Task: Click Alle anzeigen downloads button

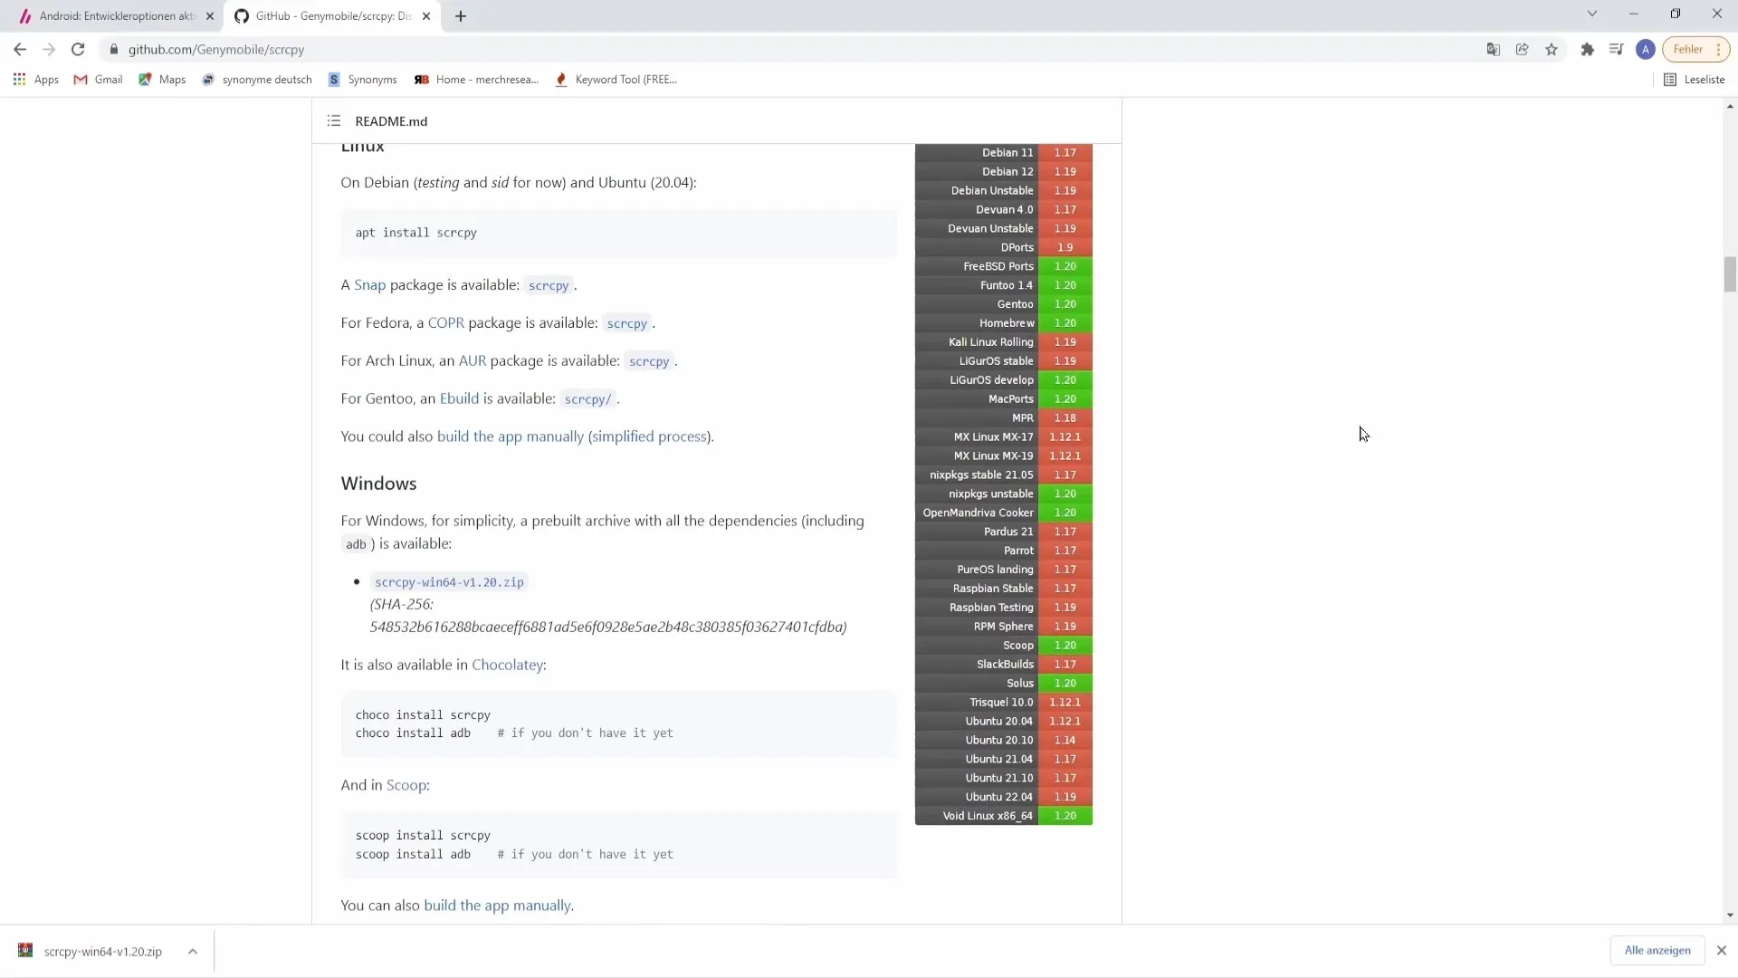Action: (x=1657, y=950)
